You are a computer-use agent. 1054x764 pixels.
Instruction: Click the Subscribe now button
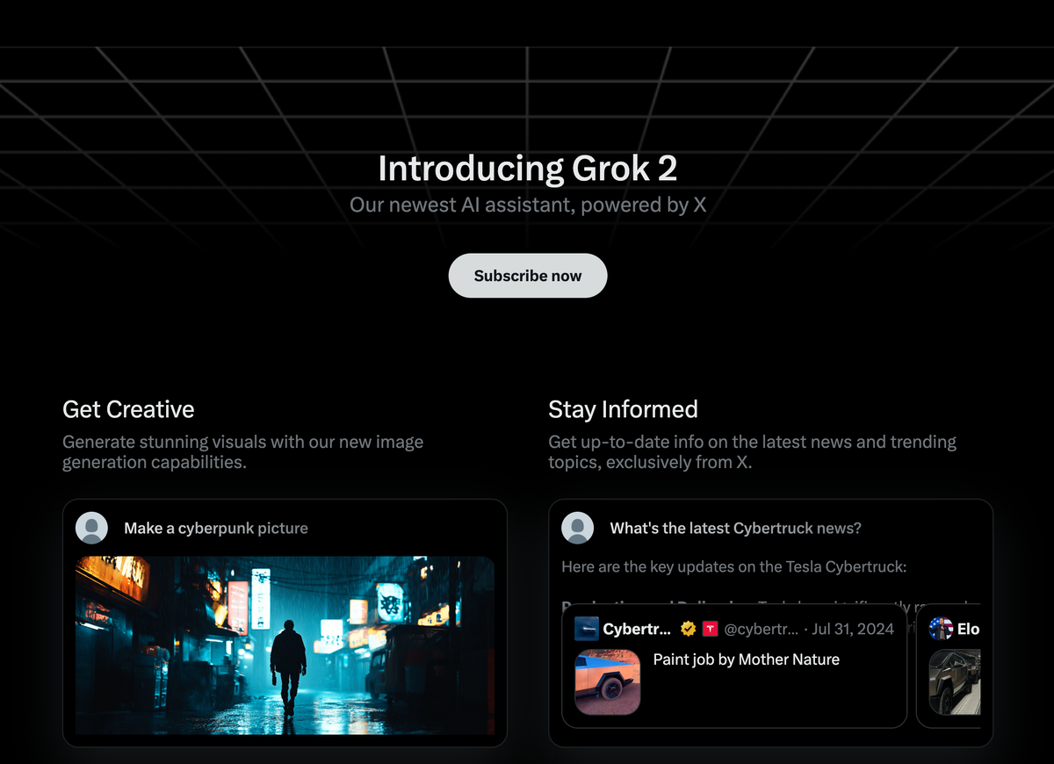coord(528,276)
